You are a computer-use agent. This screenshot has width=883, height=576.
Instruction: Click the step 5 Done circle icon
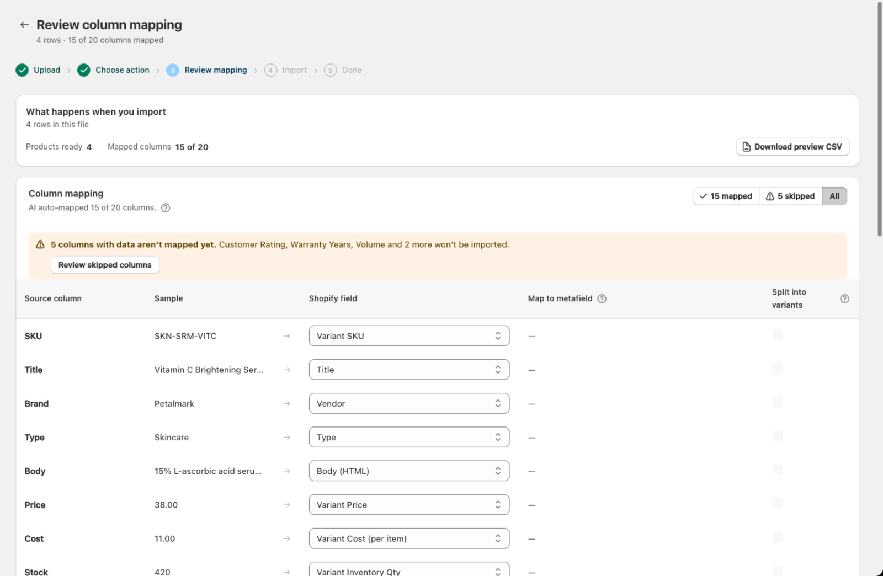pyautogui.click(x=331, y=70)
